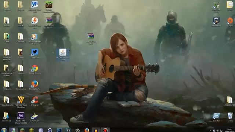Switch to Firefox in the taskbar
The image size is (235, 132).
point(87,130)
